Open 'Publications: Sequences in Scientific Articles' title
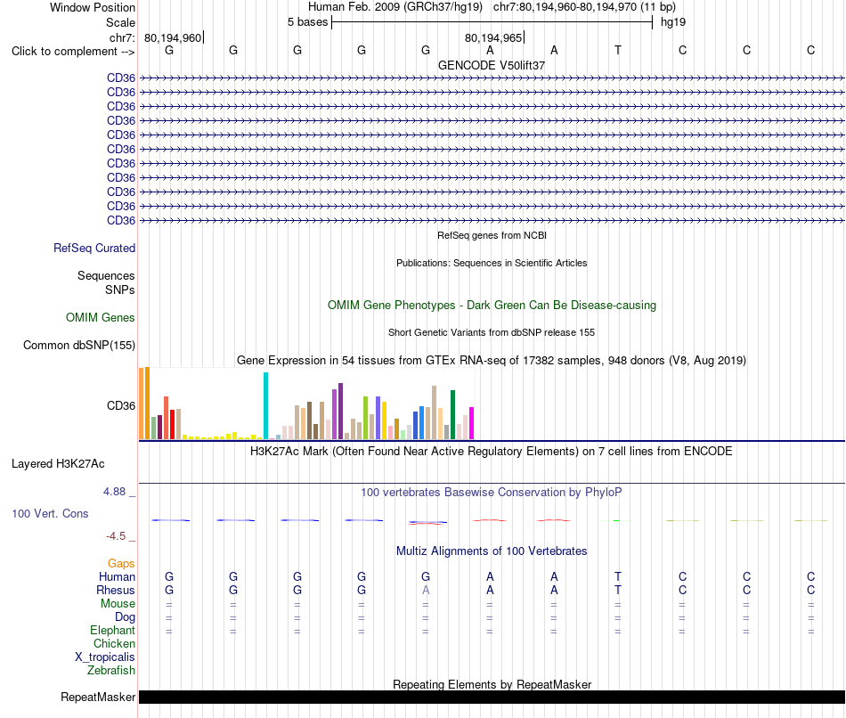This screenshot has width=846, height=718. 492,263
